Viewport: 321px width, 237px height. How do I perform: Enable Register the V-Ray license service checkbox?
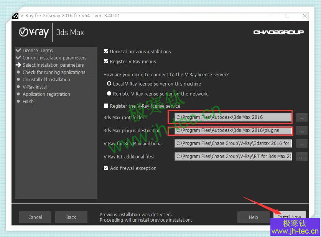(x=106, y=106)
